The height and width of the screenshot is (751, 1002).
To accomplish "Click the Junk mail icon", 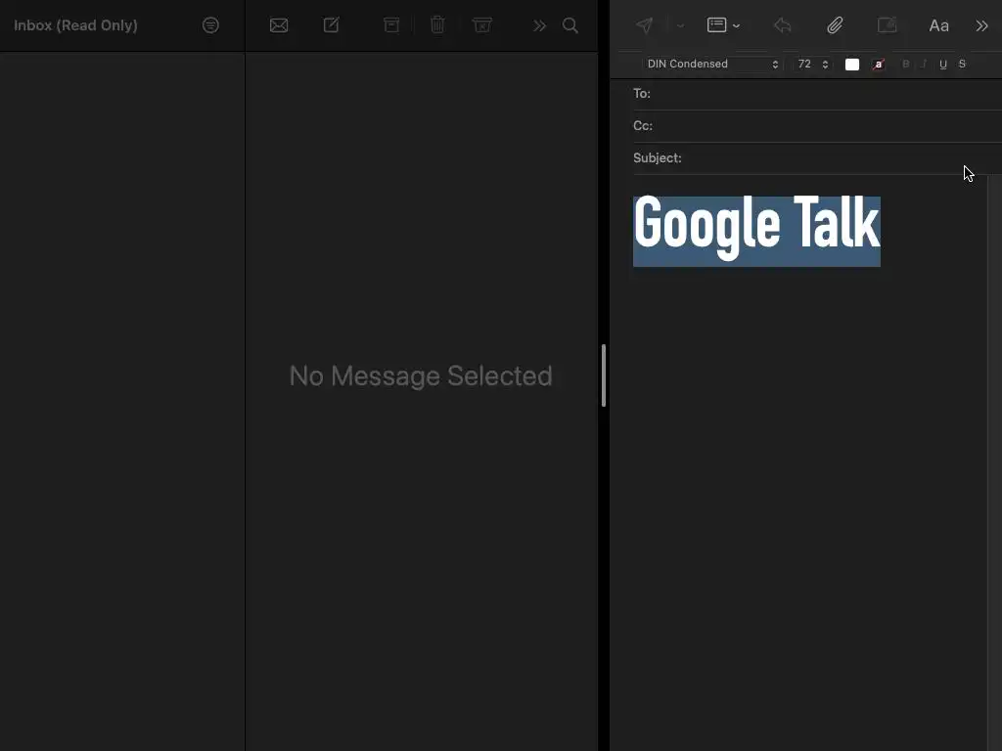I will coord(481,24).
